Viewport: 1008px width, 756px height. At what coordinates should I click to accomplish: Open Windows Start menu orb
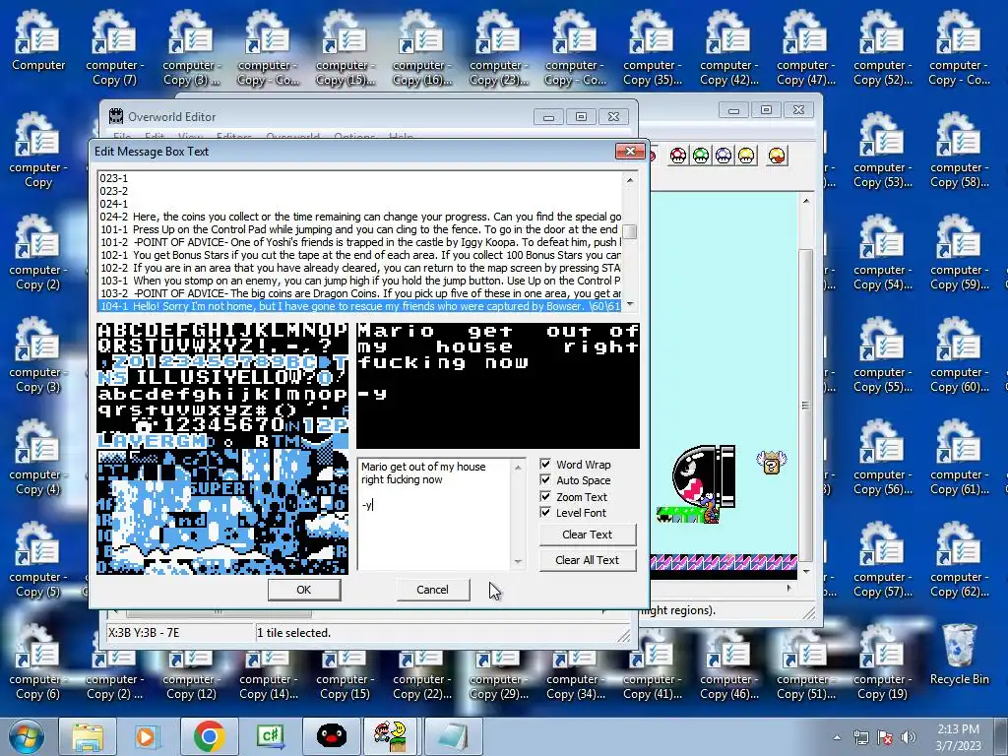[25, 736]
